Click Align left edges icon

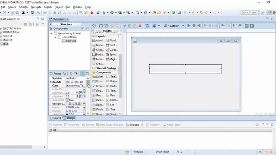(189, 26)
